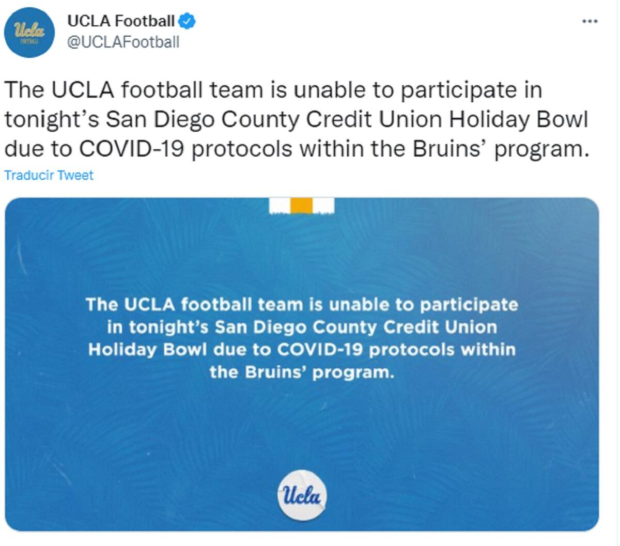
Task: Click the white stripe left of the gold block
Action: [280, 206]
